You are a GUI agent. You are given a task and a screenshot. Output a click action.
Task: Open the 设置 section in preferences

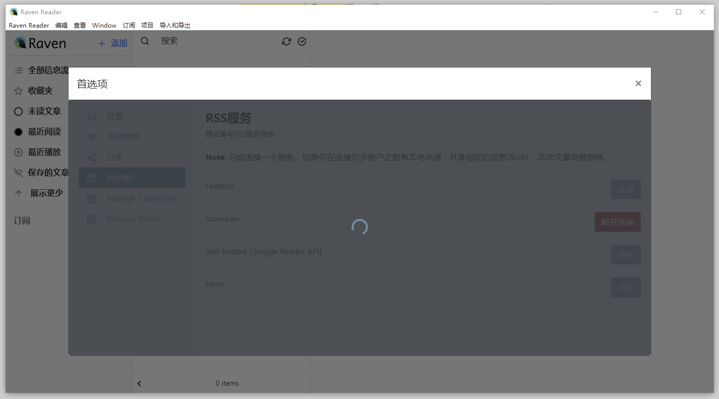tap(115, 116)
